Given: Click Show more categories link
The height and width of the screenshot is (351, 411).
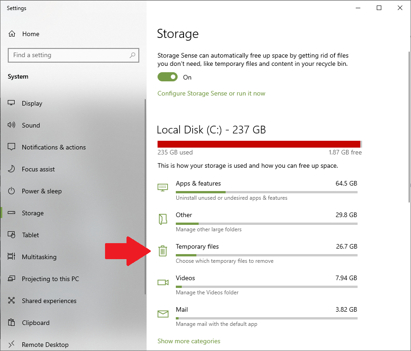Looking at the screenshot, I should [x=189, y=341].
